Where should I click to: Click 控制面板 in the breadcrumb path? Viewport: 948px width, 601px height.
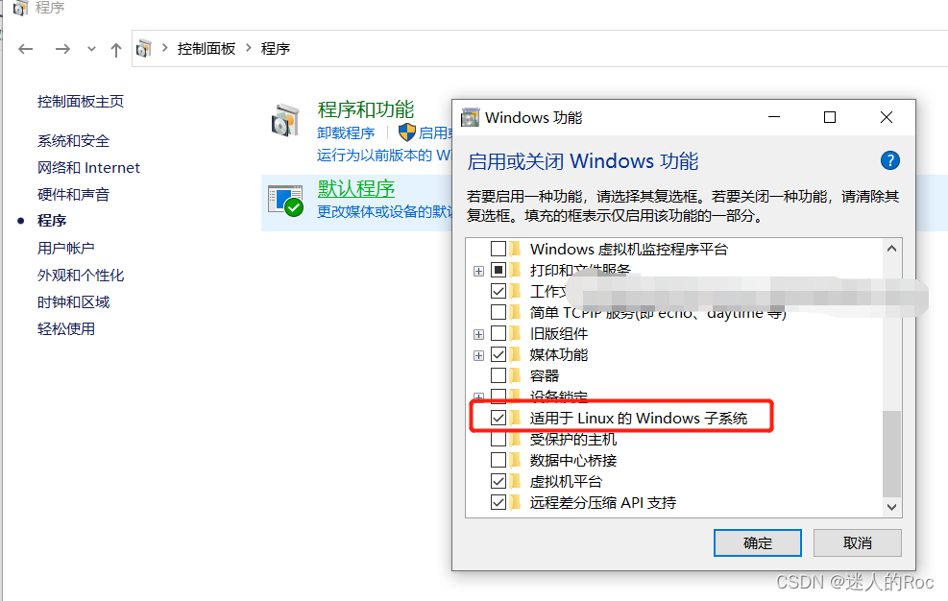207,48
